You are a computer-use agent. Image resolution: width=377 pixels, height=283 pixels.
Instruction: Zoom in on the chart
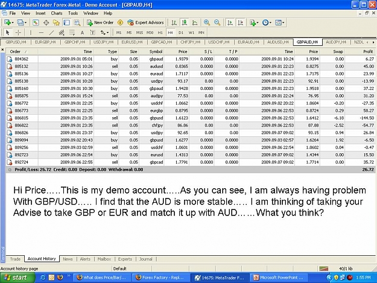click(206, 22)
